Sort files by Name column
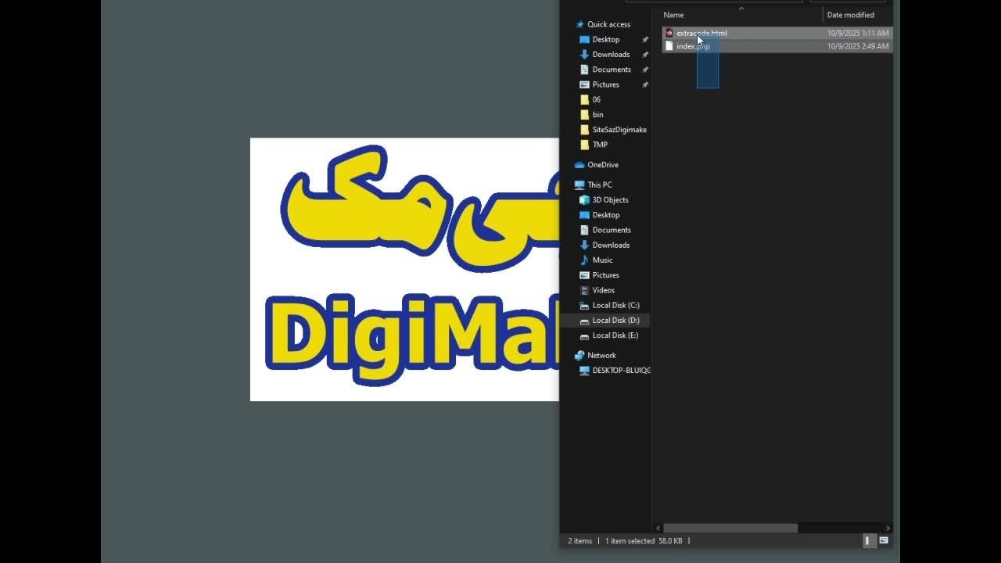This screenshot has width=1001, height=563. pos(673,15)
